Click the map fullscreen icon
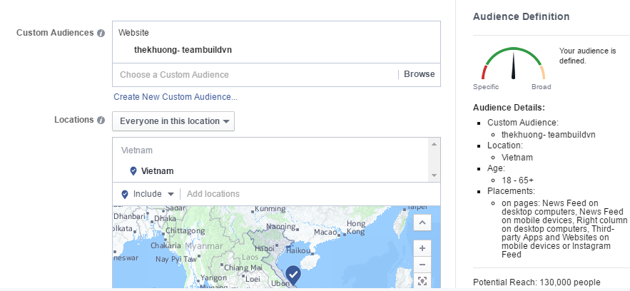Screen dimensions: 630x291 coord(422,281)
